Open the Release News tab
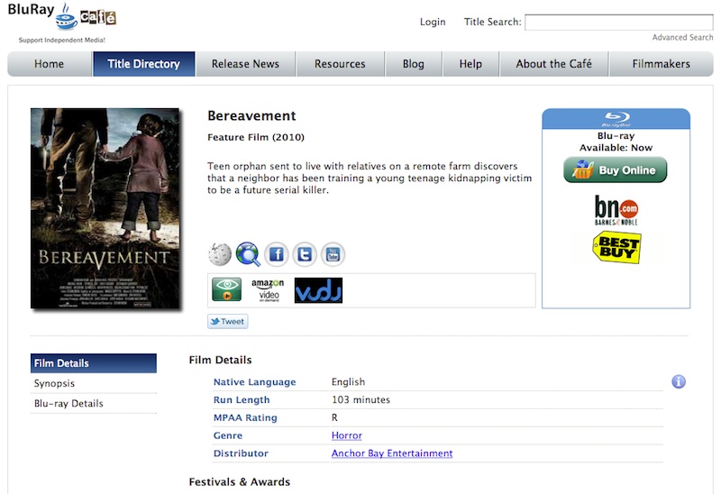The height and width of the screenshot is (494, 721). [x=245, y=64]
